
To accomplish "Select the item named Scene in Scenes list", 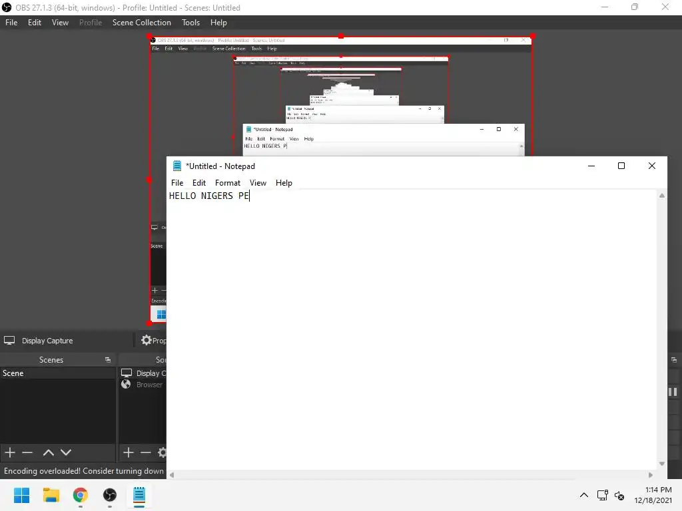I will tap(57, 373).
